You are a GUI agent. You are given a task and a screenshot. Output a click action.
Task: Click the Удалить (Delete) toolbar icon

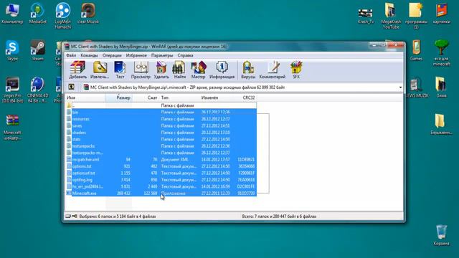click(161, 70)
